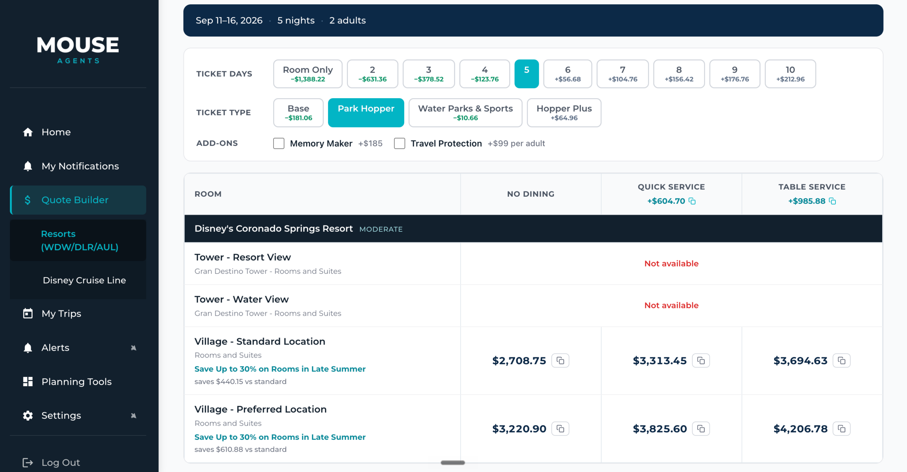Select the 6-day ticket option

pos(568,74)
